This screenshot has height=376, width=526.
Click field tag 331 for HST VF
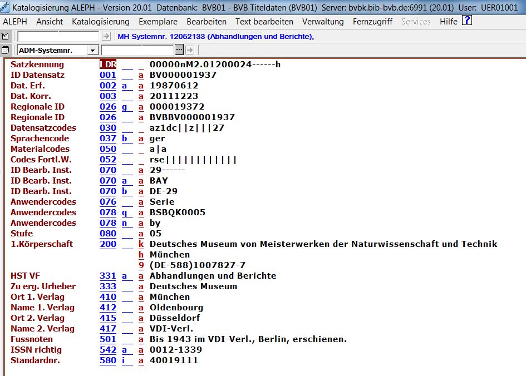108,276
